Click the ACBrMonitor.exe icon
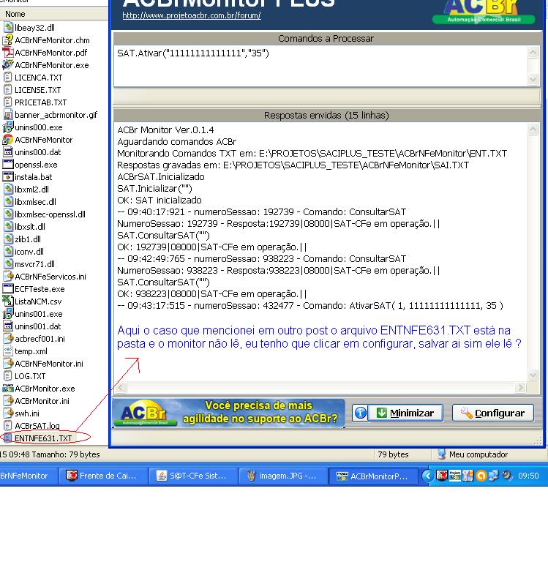548x562 pixels. pyautogui.click(x=8, y=388)
